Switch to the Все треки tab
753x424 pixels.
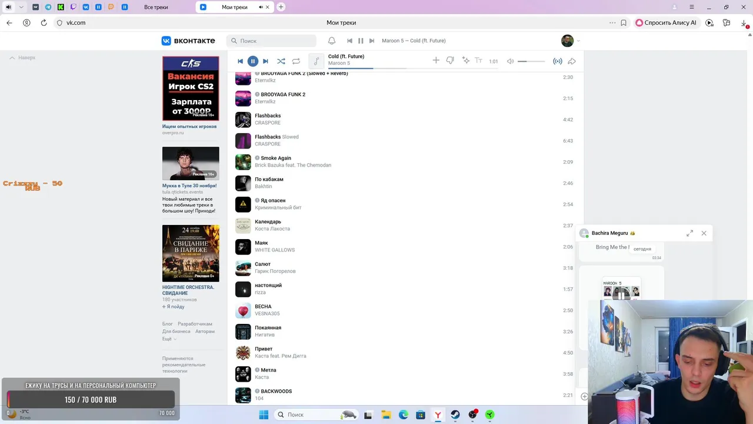tap(156, 7)
